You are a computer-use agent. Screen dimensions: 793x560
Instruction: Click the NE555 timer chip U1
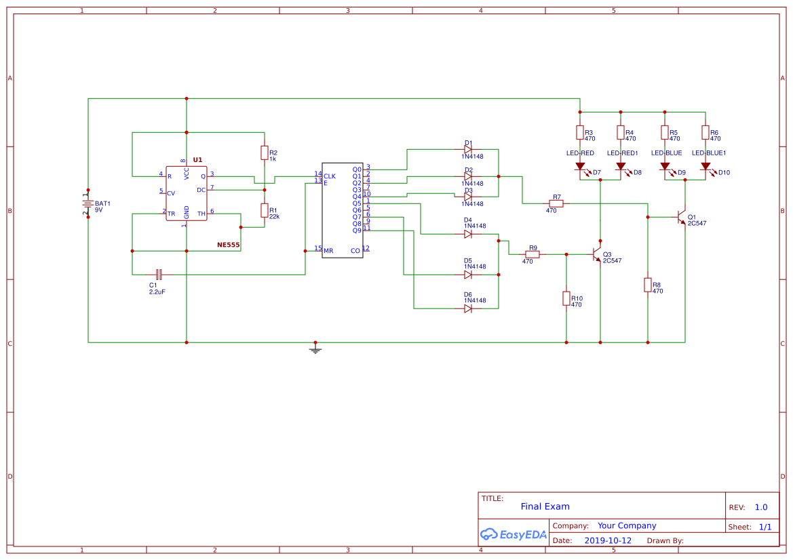pos(187,193)
